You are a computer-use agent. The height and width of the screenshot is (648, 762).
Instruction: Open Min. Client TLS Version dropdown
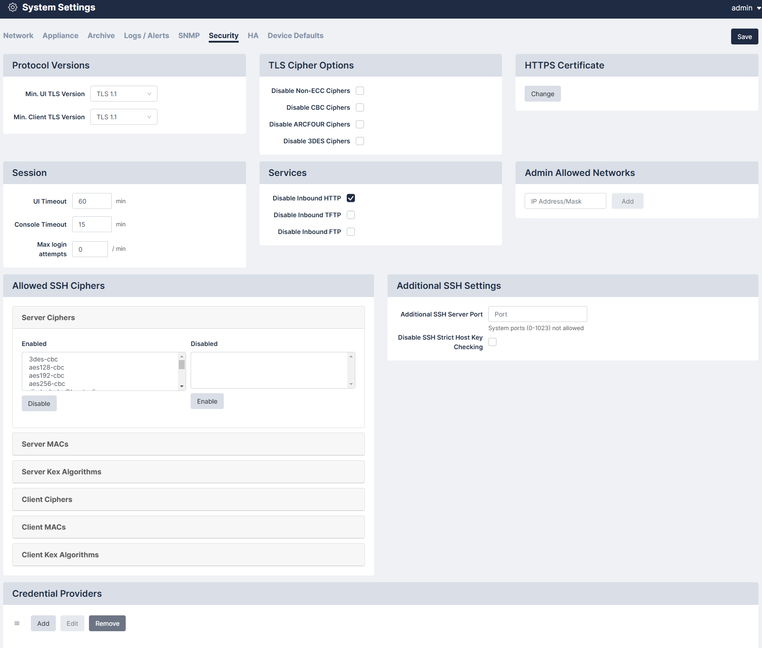click(x=123, y=117)
